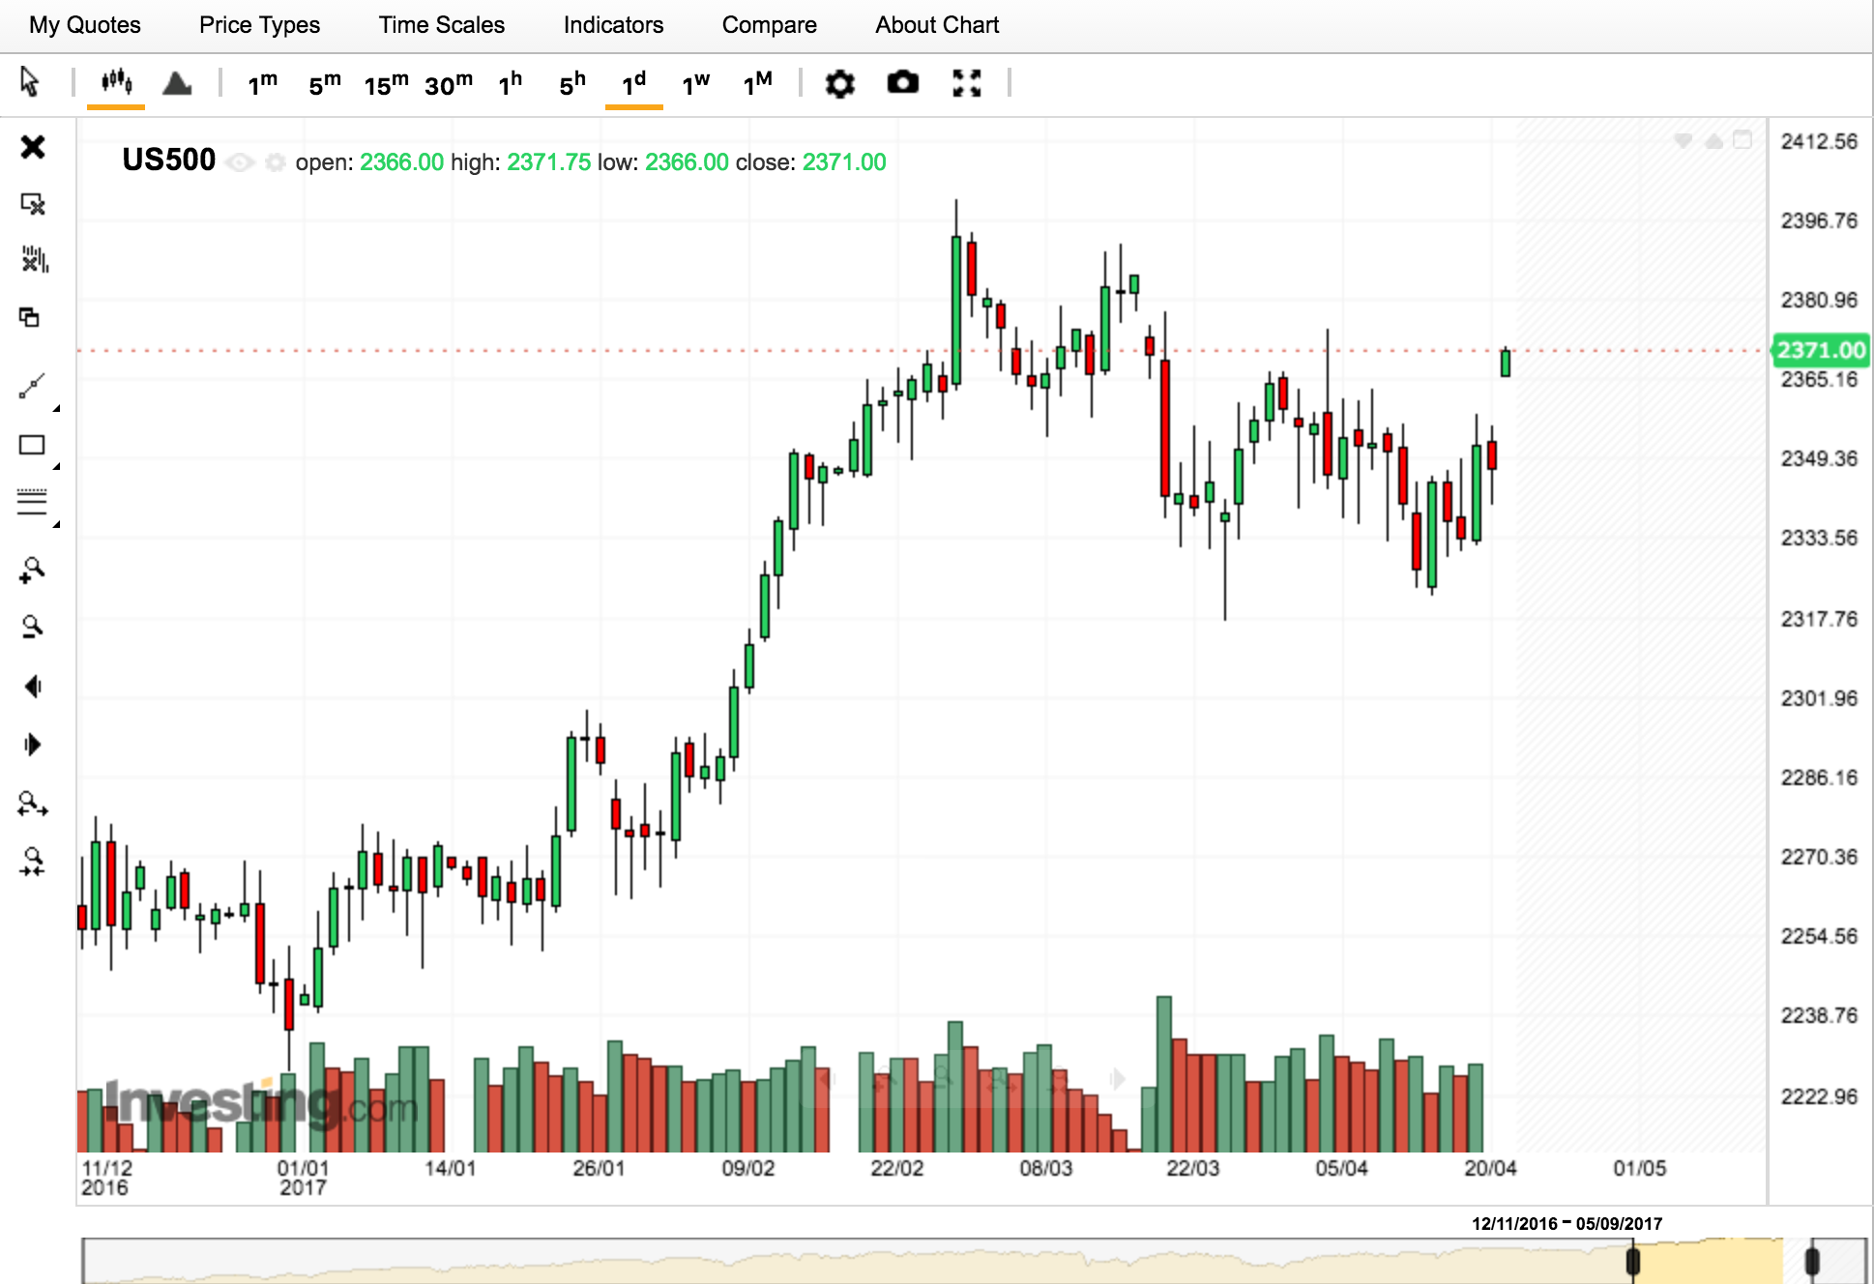Click the tallest green volume bar
The width and height of the screenshot is (1874, 1284).
[1164, 1073]
